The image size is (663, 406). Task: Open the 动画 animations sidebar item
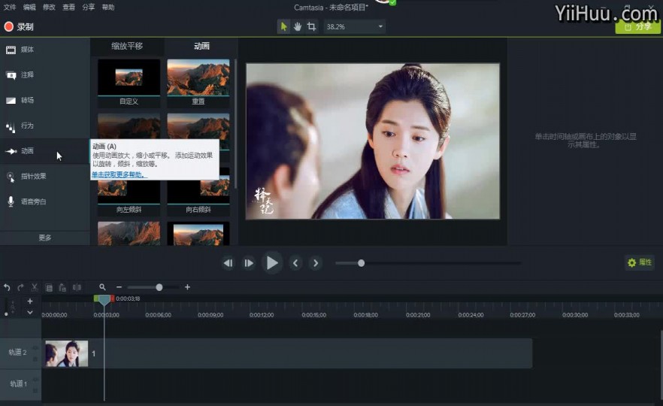45,151
